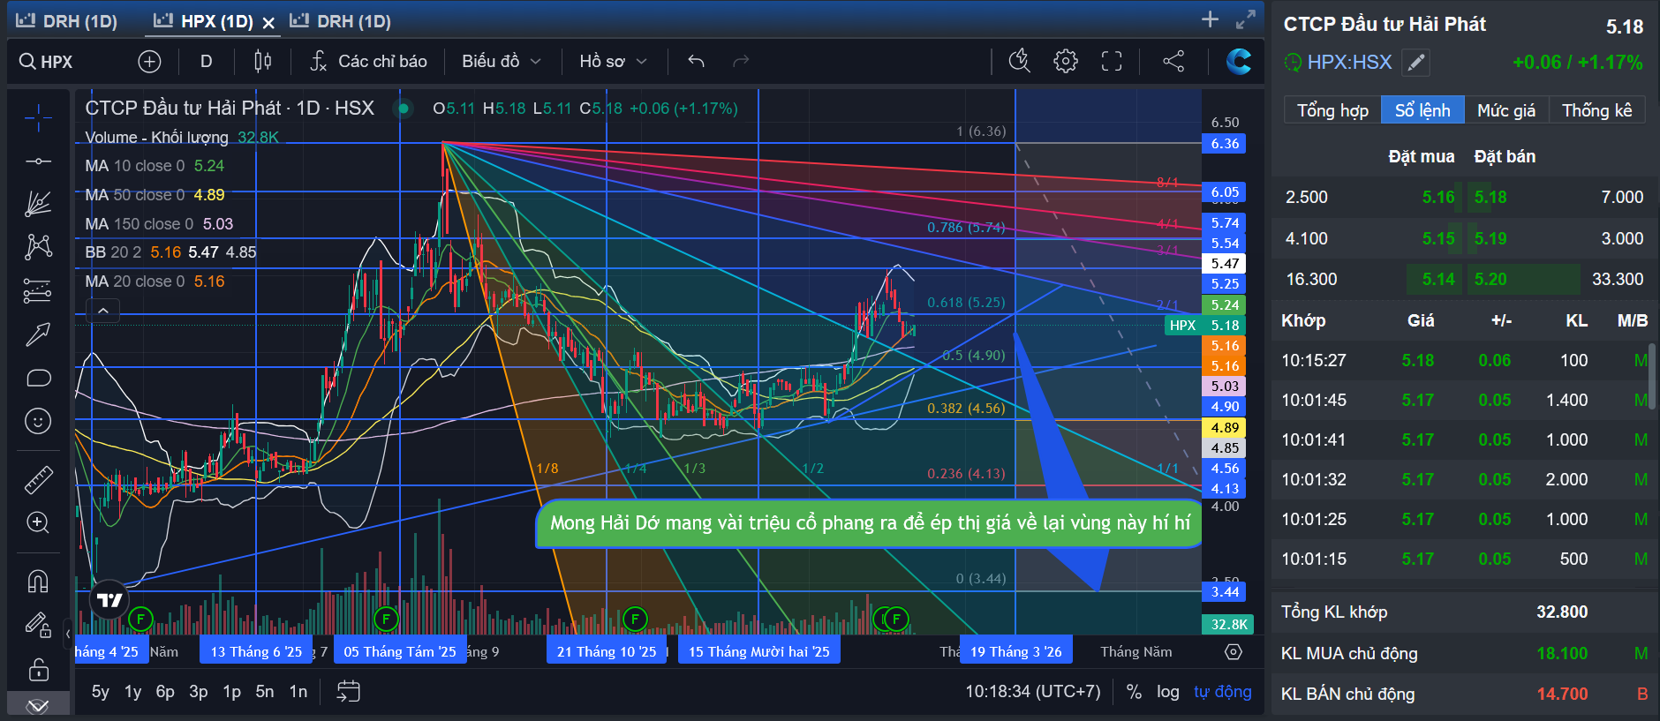Image resolution: width=1660 pixels, height=721 pixels.
Task: Collapse the drawing toolbar bottom chevron
Action: point(38,706)
